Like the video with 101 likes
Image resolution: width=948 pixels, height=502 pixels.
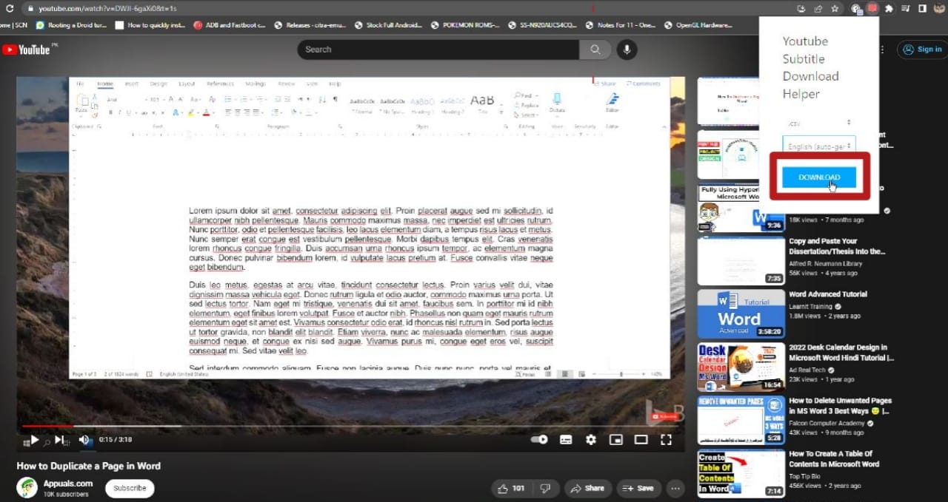[511, 488]
